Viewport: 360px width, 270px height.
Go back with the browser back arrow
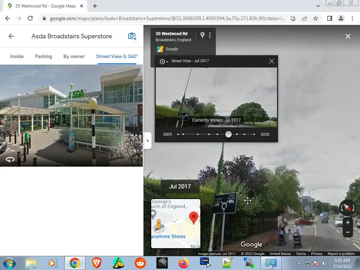[8, 18]
